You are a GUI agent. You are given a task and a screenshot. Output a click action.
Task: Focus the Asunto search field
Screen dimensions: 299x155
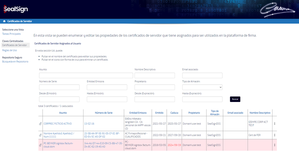(86, 75)
